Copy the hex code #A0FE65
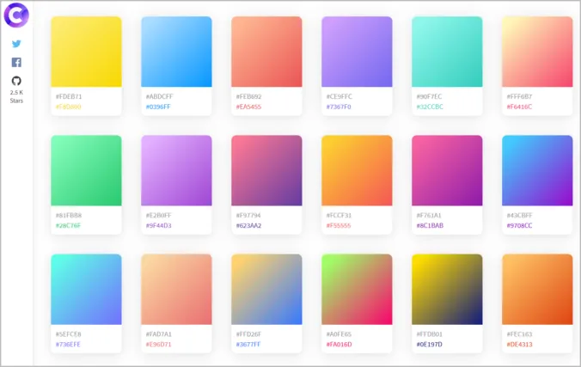This screenshot has width=581, height=367. coord(339,334)
